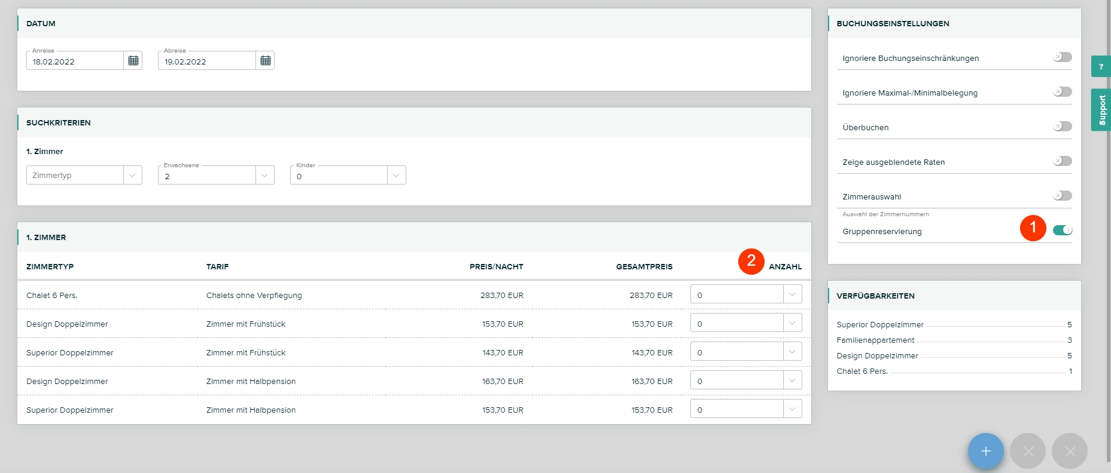This screenshot has height=473, width=1111.
Task: Open the Kinder count dropdown
Action: tap(348, 176)
